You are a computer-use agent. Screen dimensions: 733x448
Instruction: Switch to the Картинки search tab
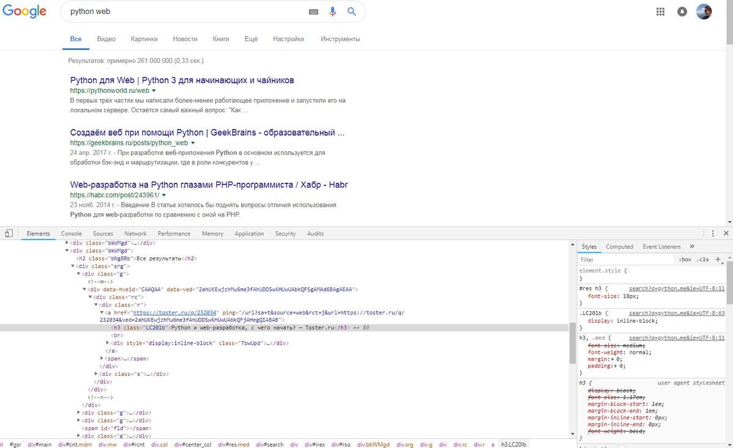tap(144, 39)
